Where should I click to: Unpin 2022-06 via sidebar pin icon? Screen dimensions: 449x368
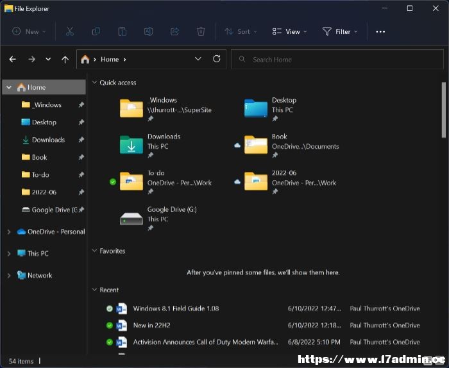pyautogui.click(x=81, y=192)
